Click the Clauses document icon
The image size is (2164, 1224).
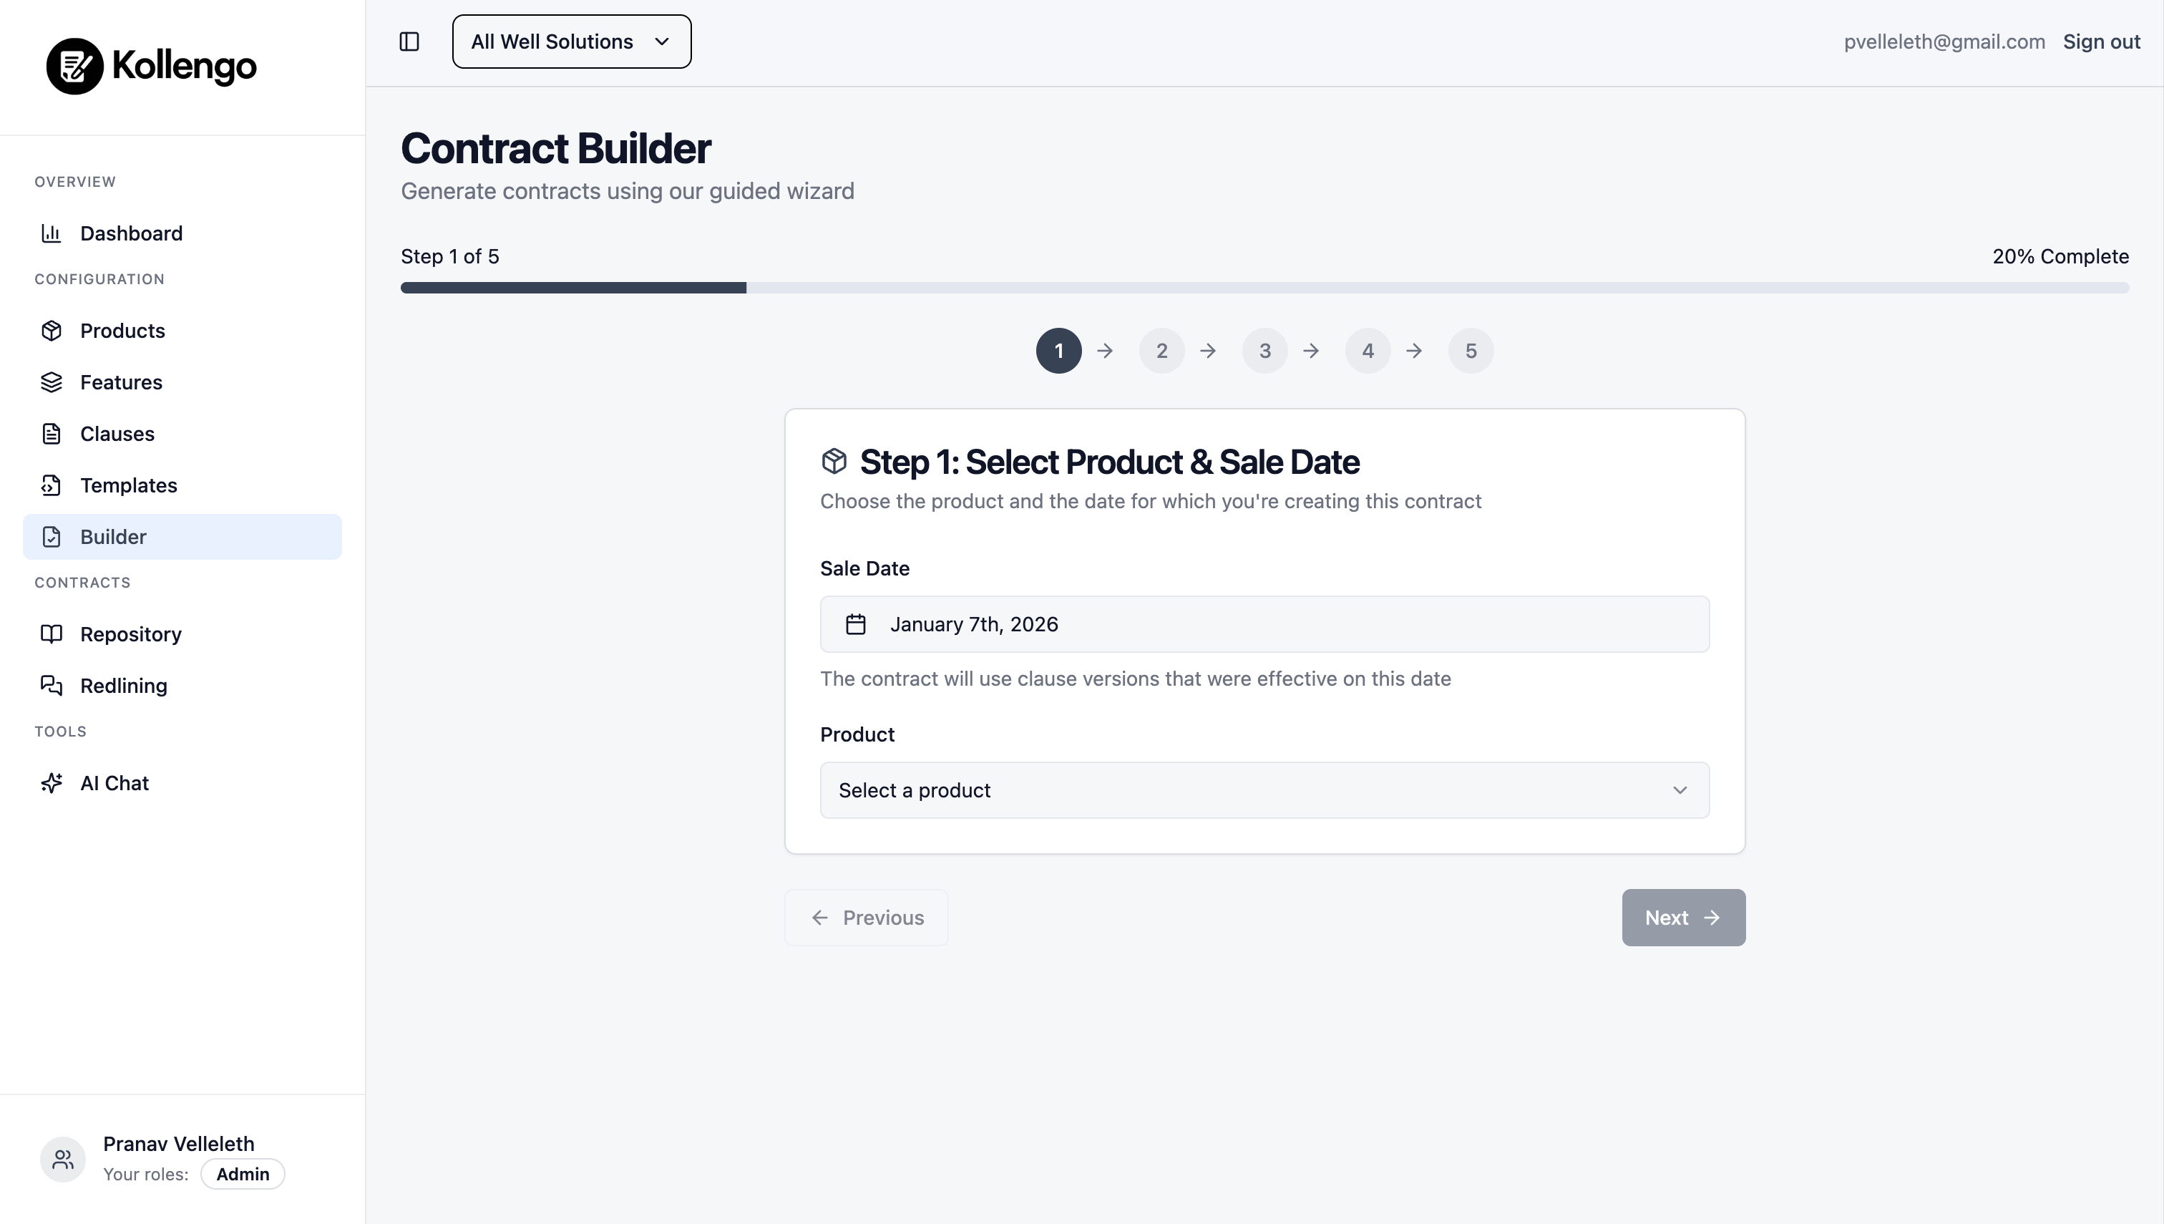(52, 433)
